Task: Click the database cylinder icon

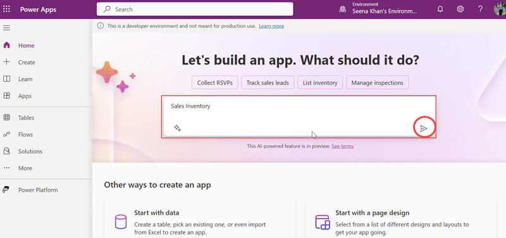Action: tap(121, 222)
